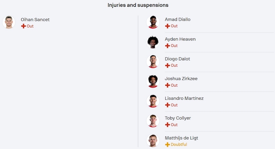Select the Matthijs de Ligt name

click(x=181, y=138)
